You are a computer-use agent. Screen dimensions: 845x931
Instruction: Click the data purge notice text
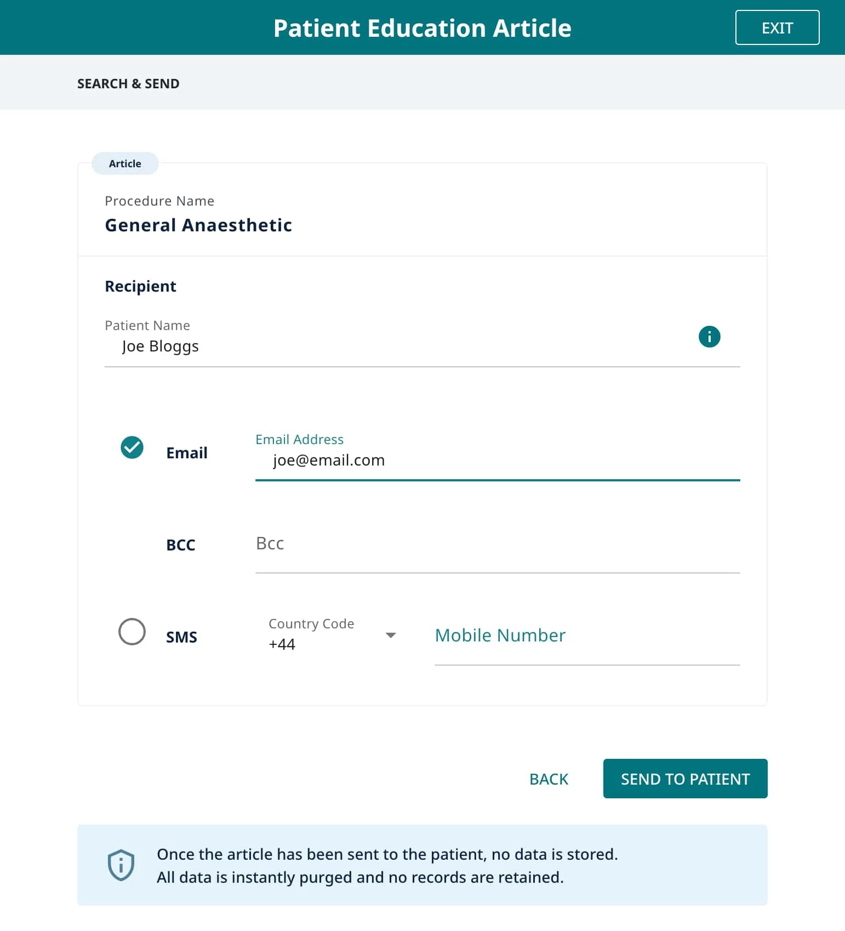click(387, 866)
